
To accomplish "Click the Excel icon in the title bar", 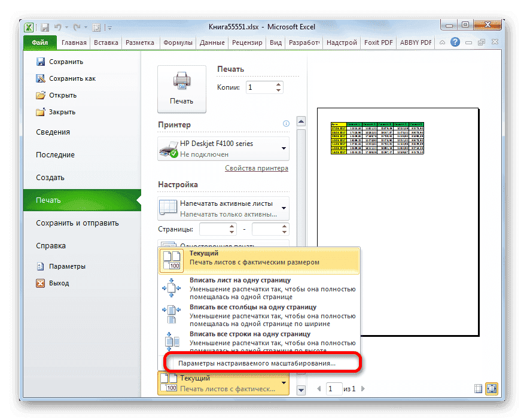I will 29,27.
